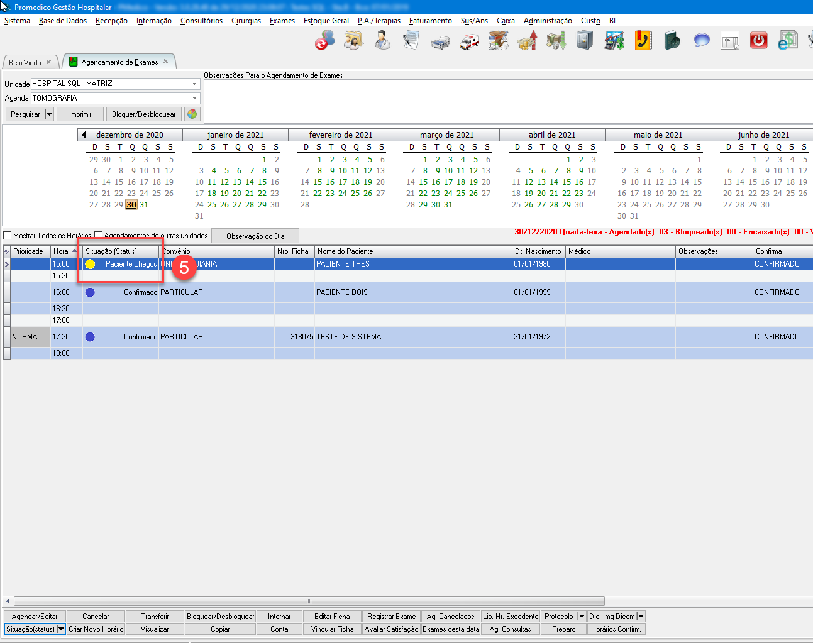The width and height of the screenshot is (813, 643).
Task: Click the ambulance icon in the toolbar
Action: click(469, 41)
